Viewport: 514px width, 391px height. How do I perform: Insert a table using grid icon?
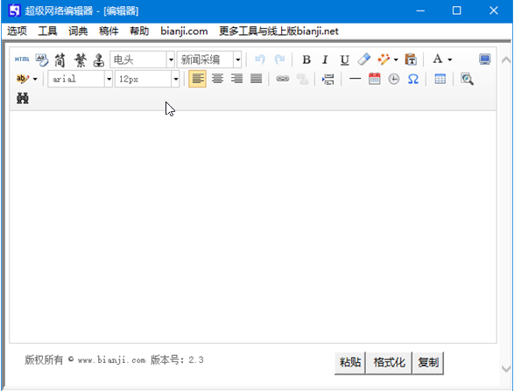coord(440,80)
